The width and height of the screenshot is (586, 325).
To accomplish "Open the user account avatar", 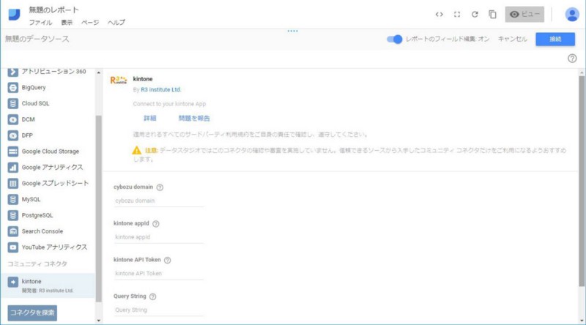I will (x=572, y=15).
